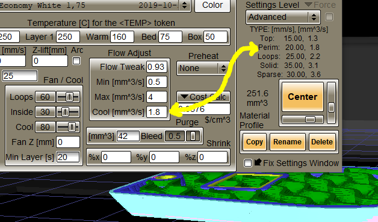Screen dimensions: 378x222
Task: Adjust the Inside fan speed slider
Action: 68,112
